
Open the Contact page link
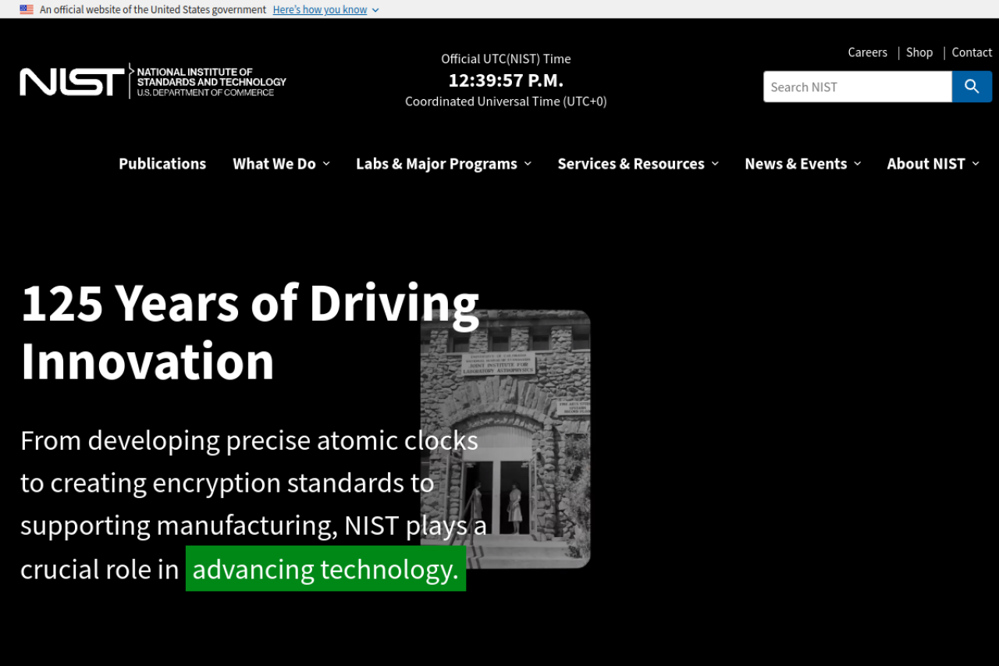click(972, 52)
